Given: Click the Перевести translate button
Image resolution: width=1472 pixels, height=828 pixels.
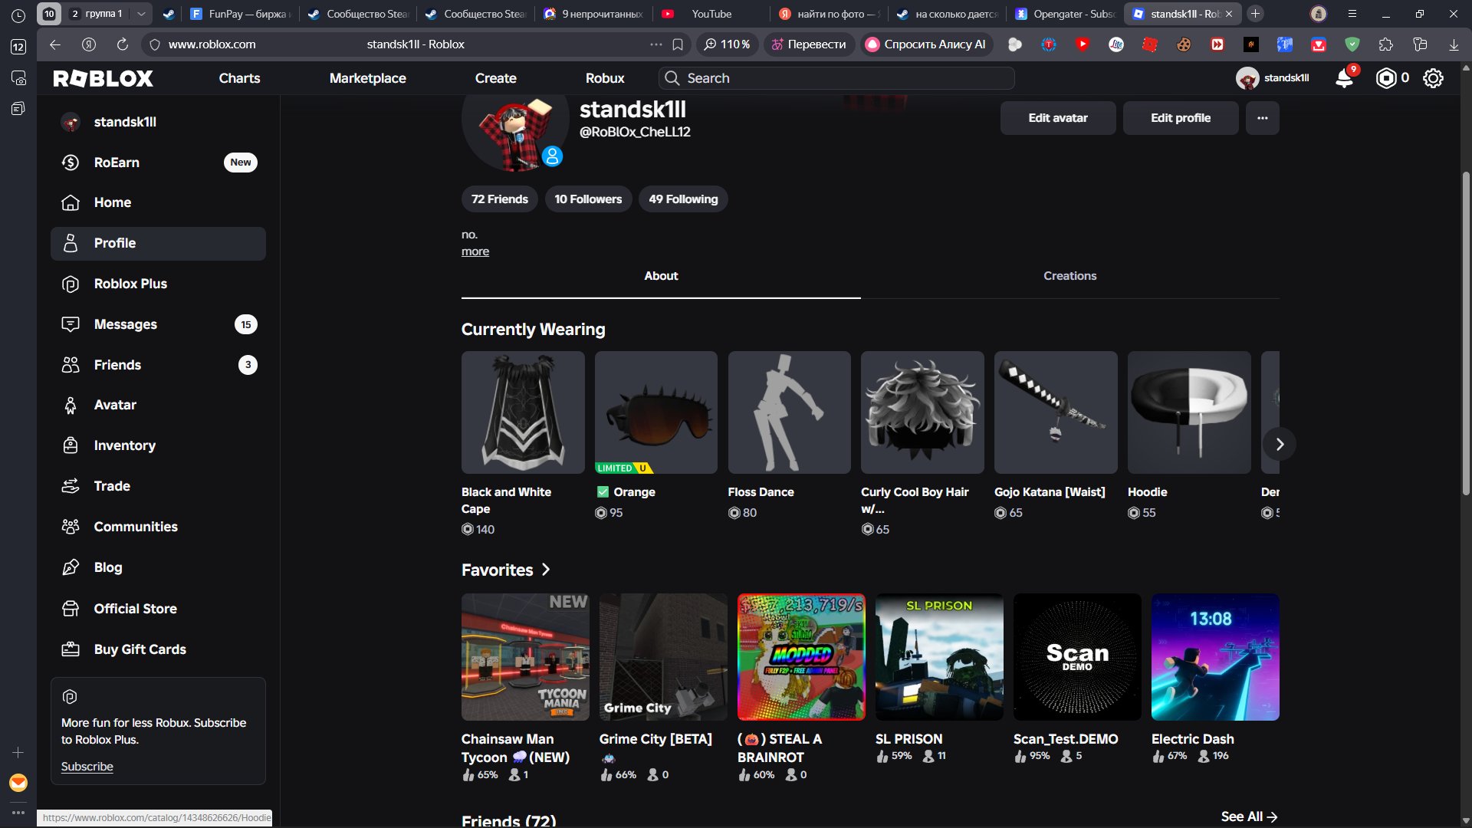Looking at the screenshot, I should pyautogui.click(x=809, y=44).
